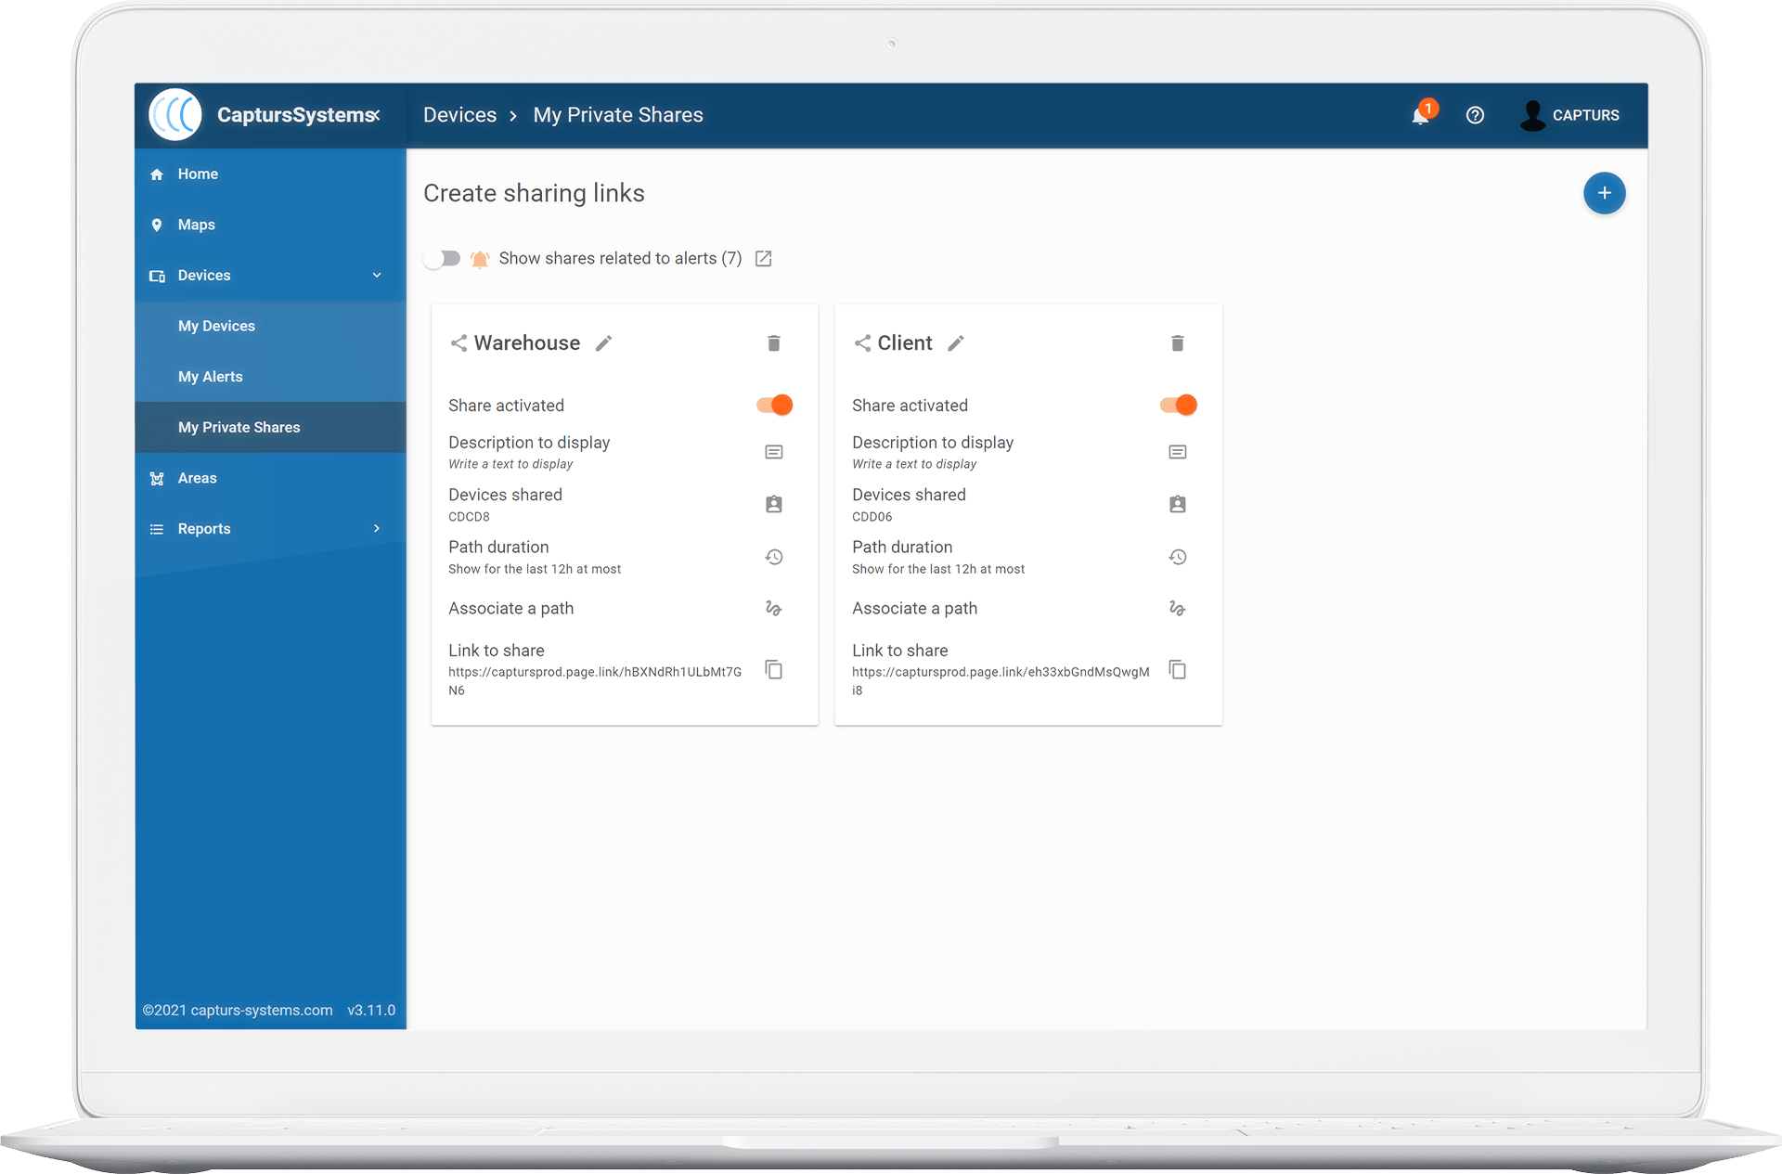The image size is (1782, 1174).
Task: Toggle Warehouse Share activated switch
Action: point(774,405)
